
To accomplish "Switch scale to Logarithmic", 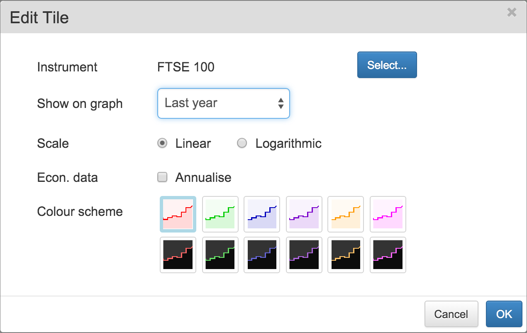I will coord(242,143).
